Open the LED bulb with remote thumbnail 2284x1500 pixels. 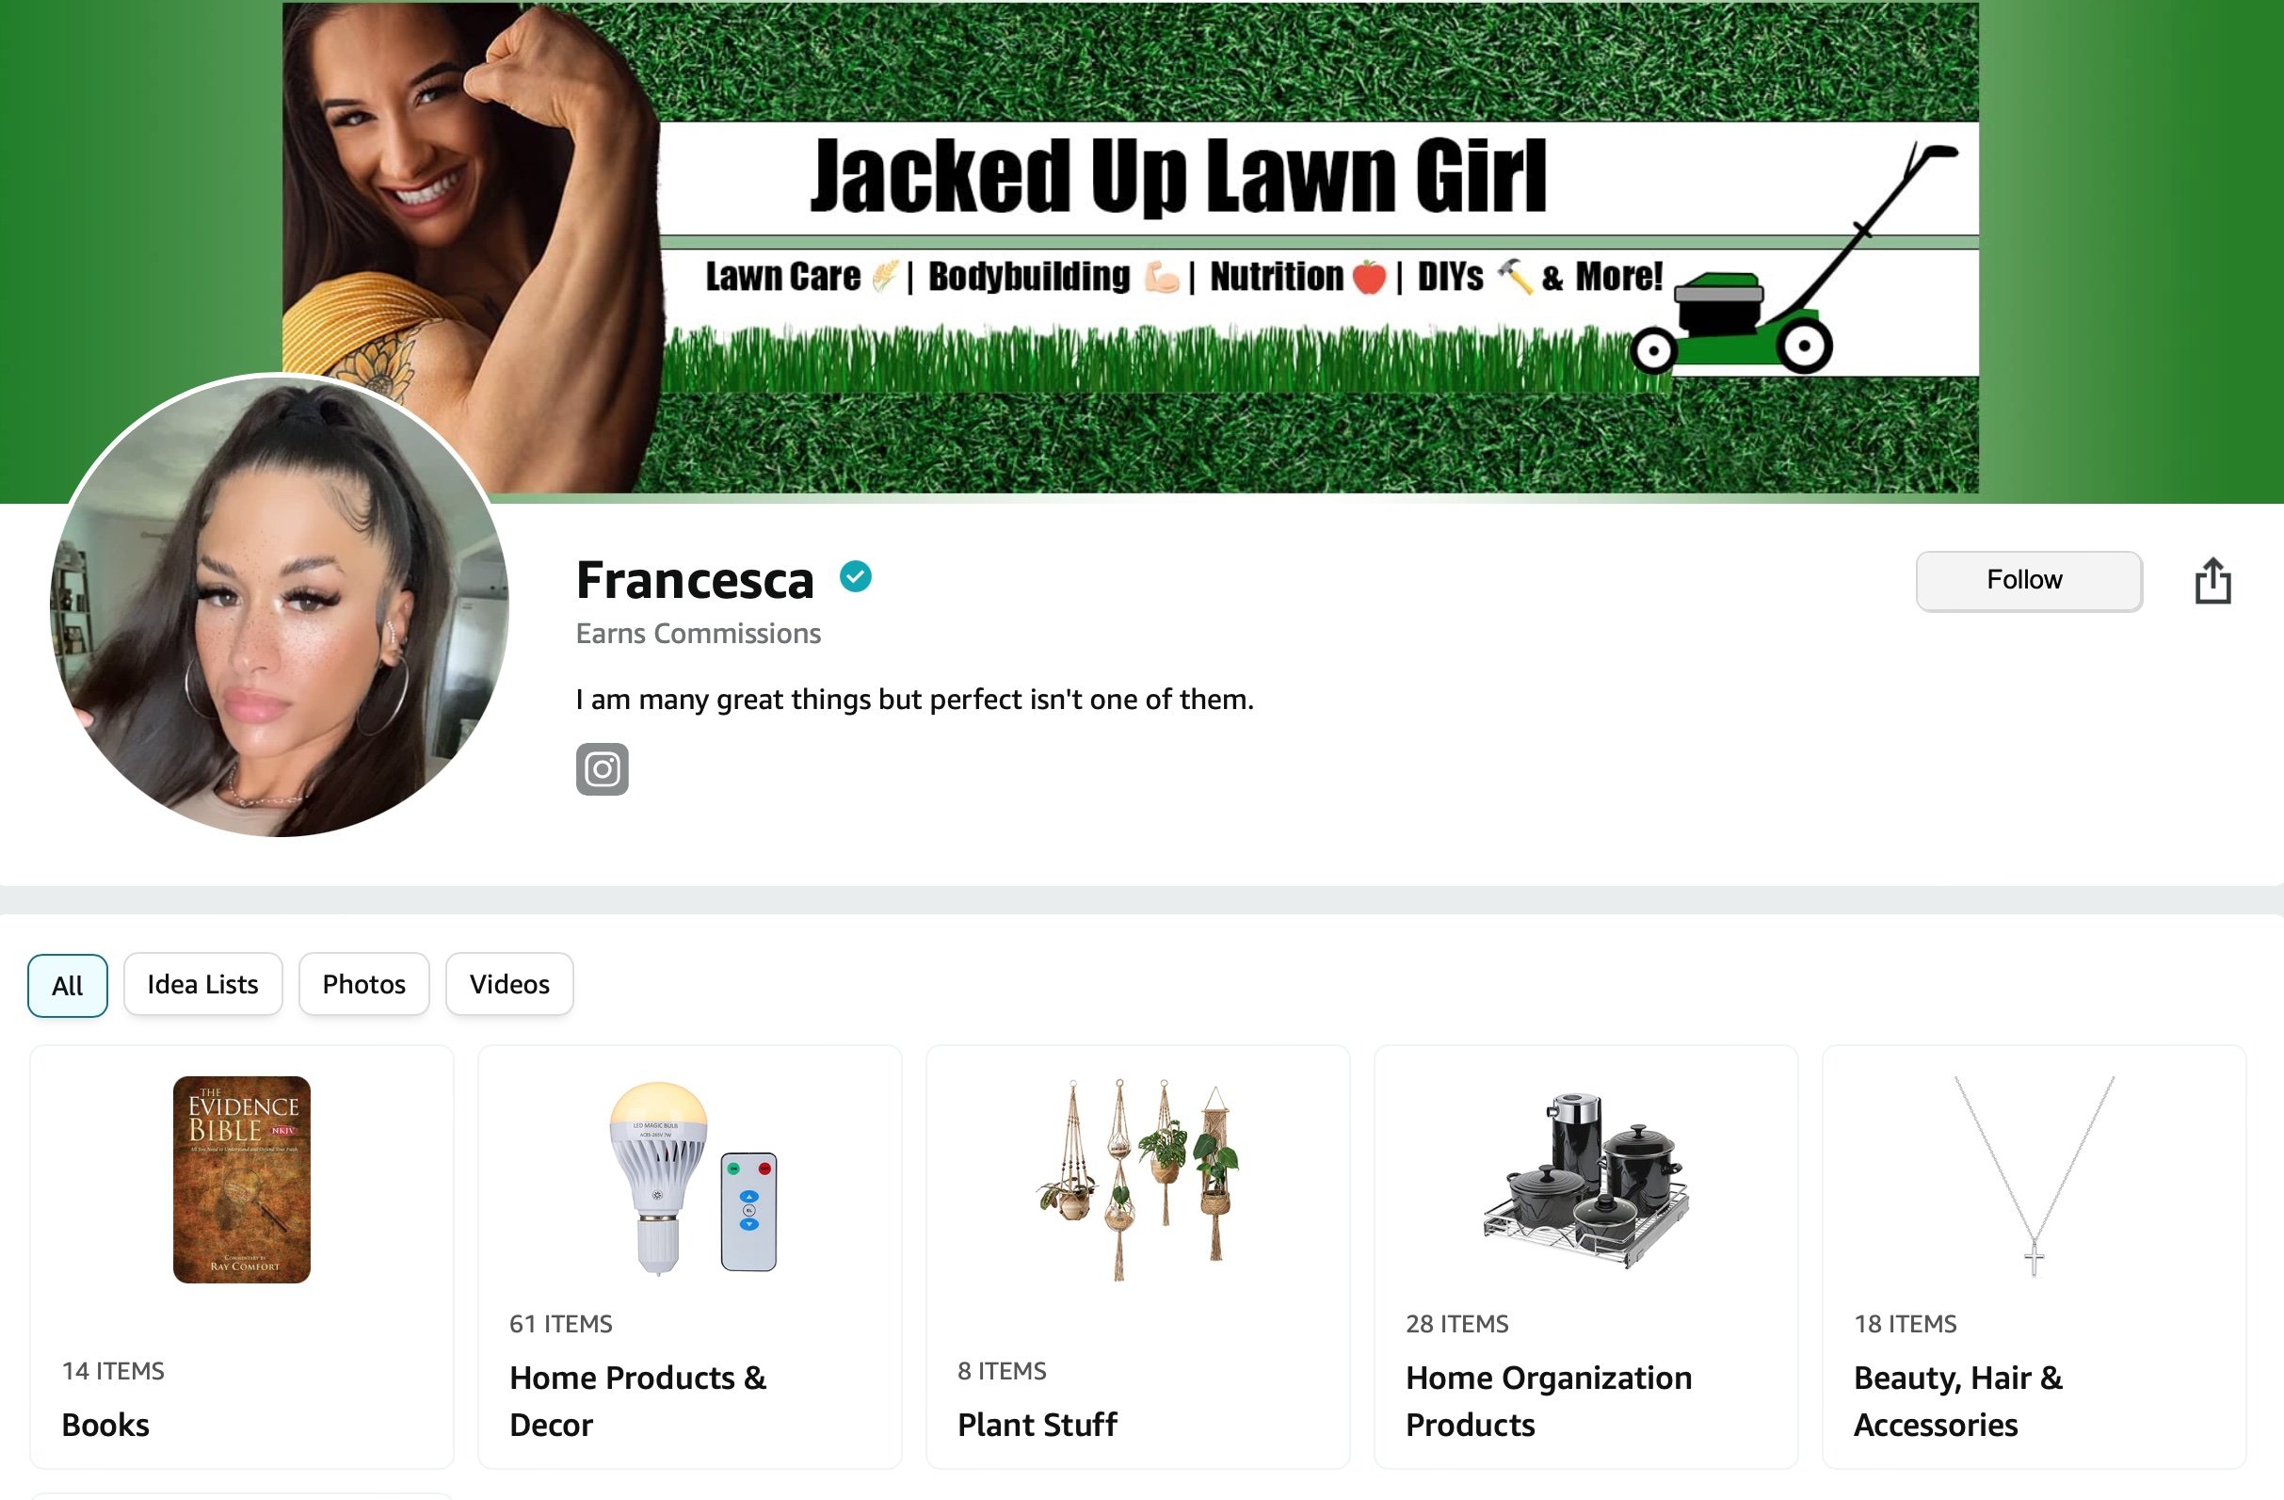(691, 1179)
